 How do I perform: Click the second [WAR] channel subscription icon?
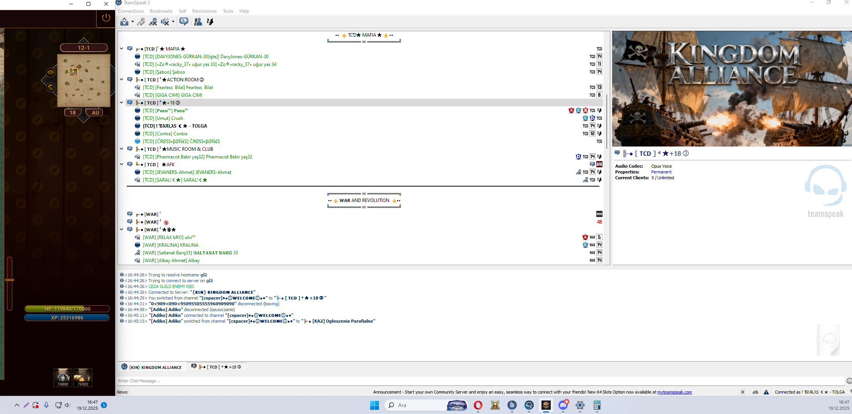click(130, 222)
